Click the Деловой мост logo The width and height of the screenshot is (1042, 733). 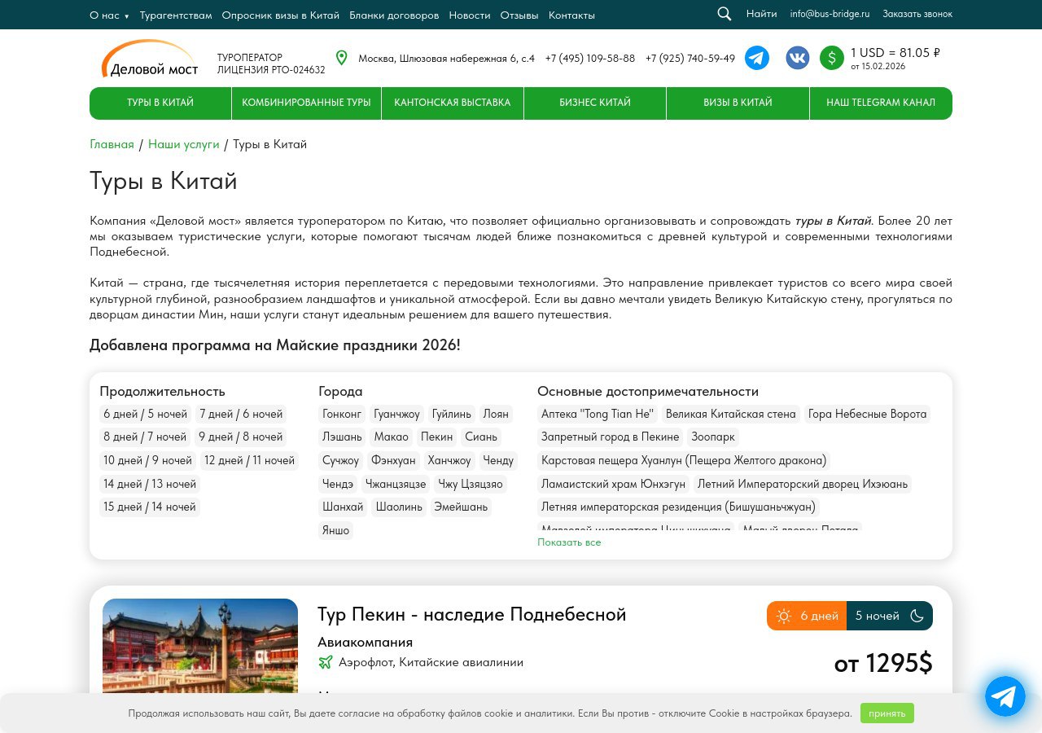coord(150,59)
